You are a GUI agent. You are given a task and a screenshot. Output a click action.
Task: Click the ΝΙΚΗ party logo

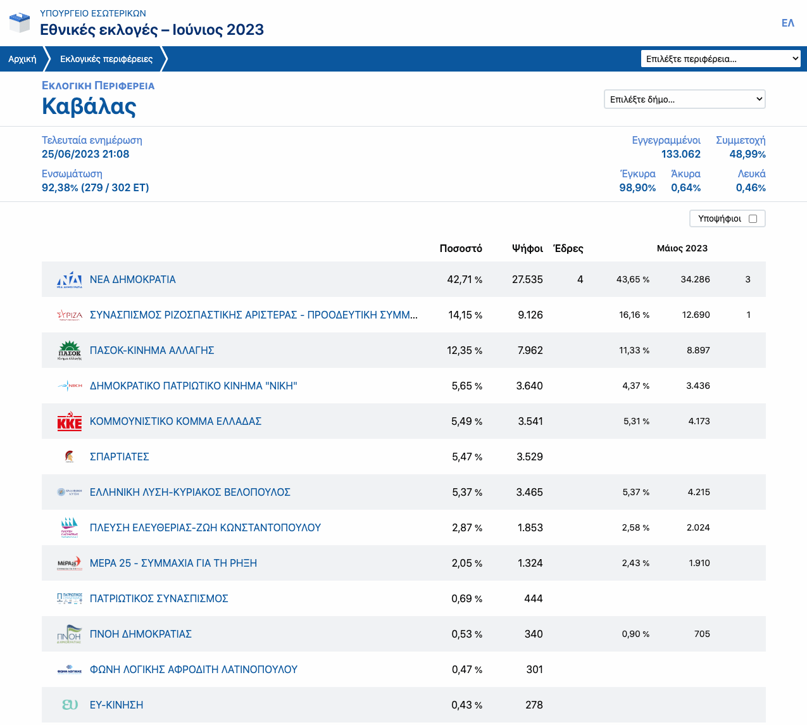click(70, 386)
